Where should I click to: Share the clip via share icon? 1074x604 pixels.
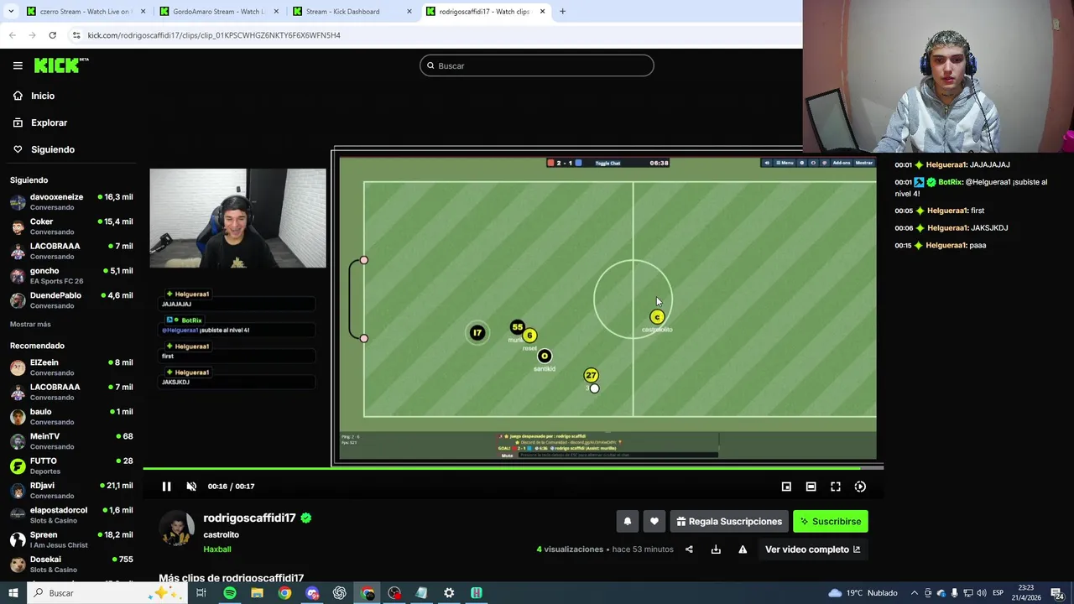(689, 549)
